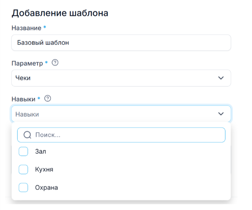Screen dimensions: 252x210
Task: Open the Параметр field showing Чеки
Action: (x=115, y=78)
